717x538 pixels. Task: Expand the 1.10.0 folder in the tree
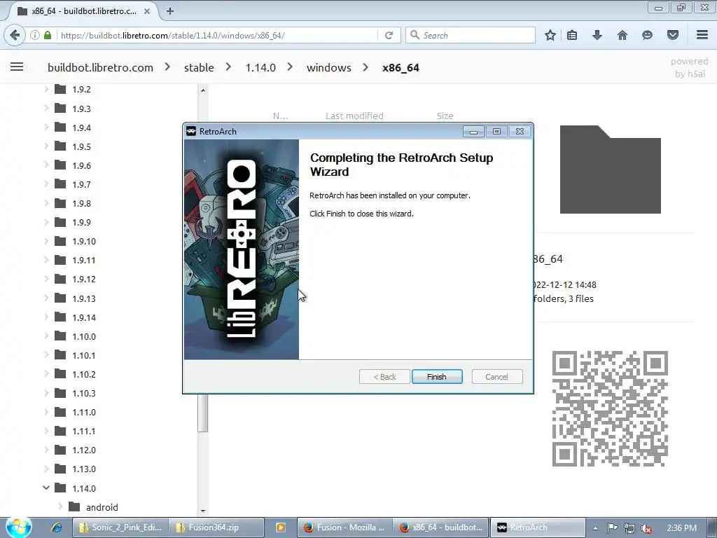click(x=46, y=336)
